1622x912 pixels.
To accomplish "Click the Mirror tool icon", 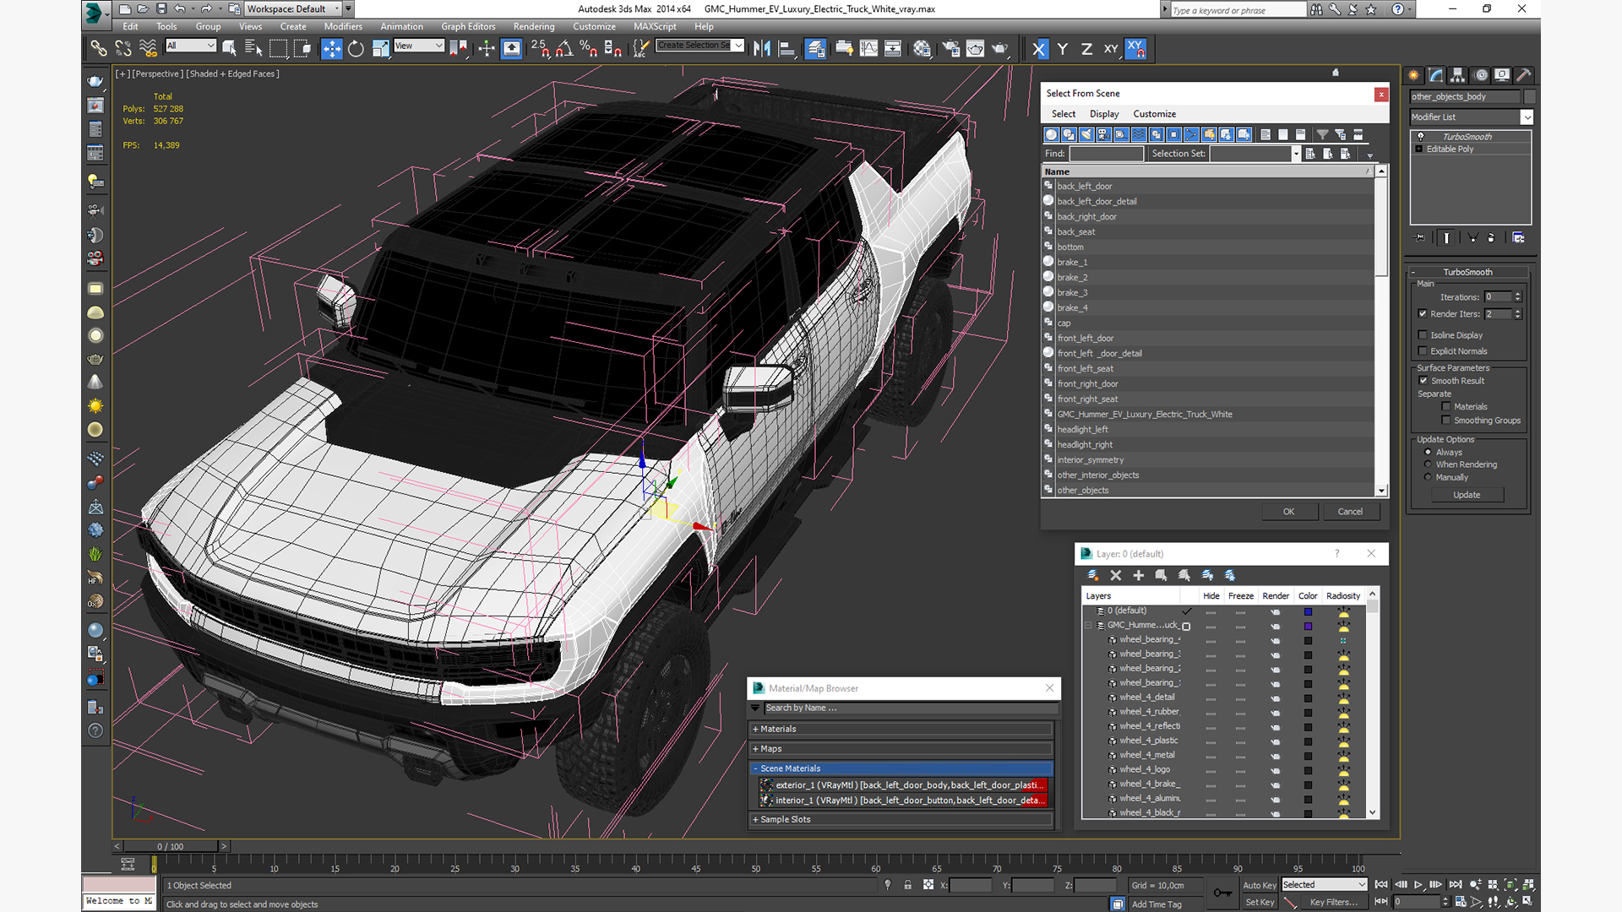I will coord(761,49).
